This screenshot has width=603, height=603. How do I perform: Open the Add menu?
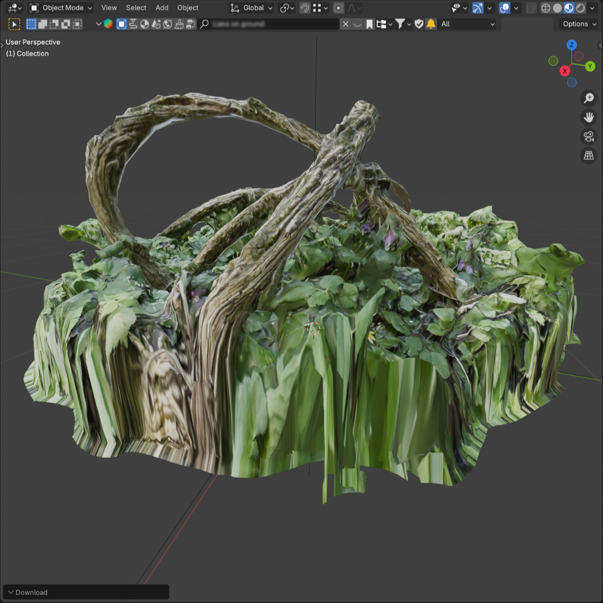pos(161,8)
